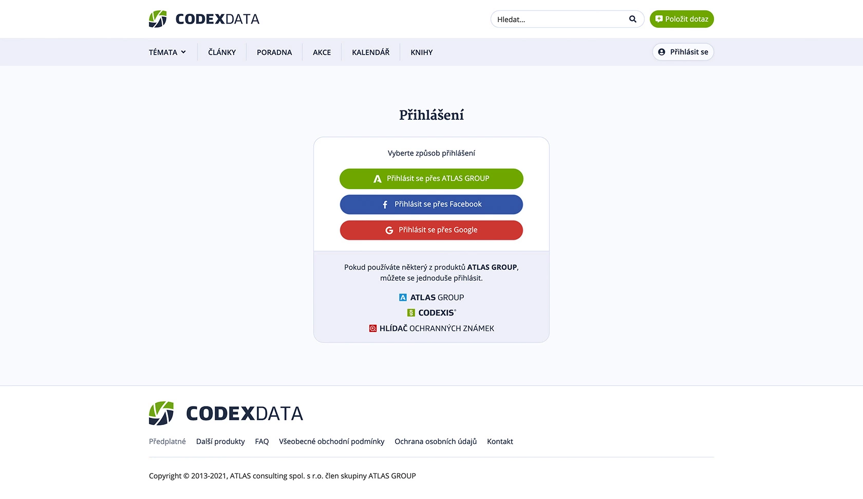
Task: Click the chat bubble icon on Položit dotaz
Action: pos(659,19)
